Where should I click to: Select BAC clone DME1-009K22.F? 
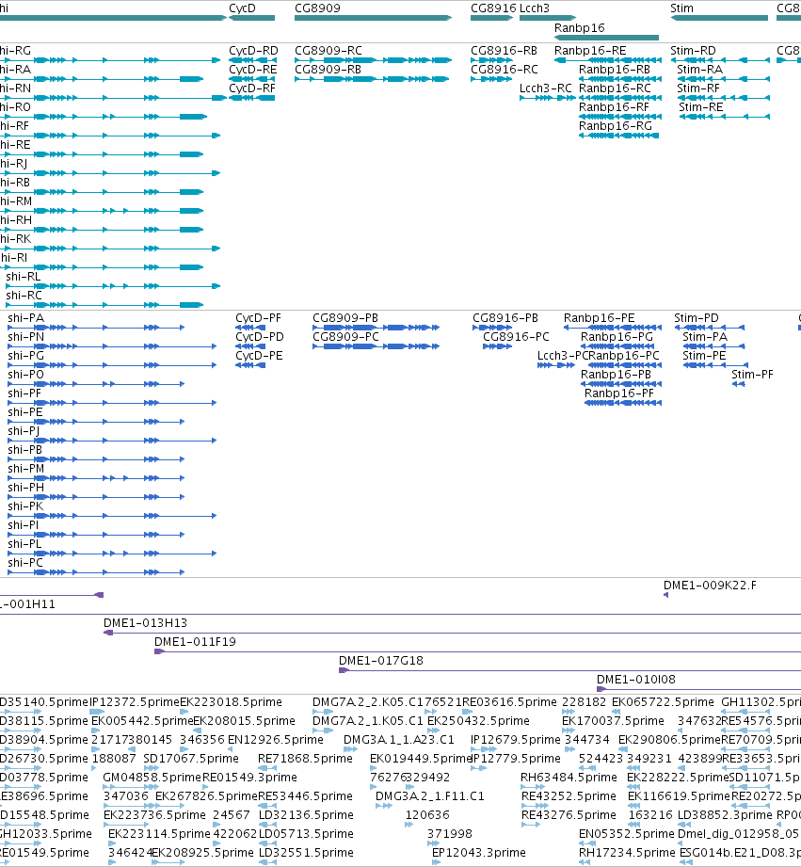click(x=710, y=585)
